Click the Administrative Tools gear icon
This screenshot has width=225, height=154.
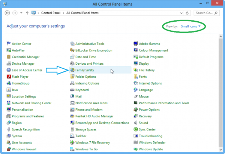72,43
